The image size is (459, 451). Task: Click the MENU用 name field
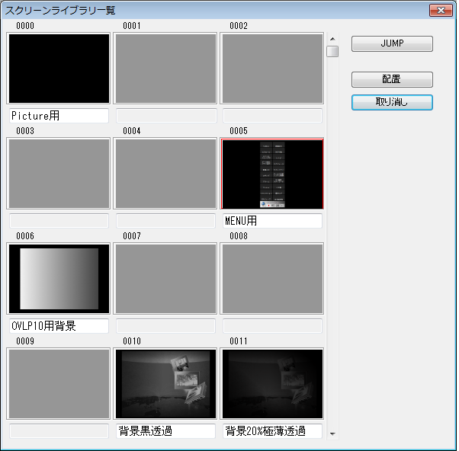pos(272,221)
